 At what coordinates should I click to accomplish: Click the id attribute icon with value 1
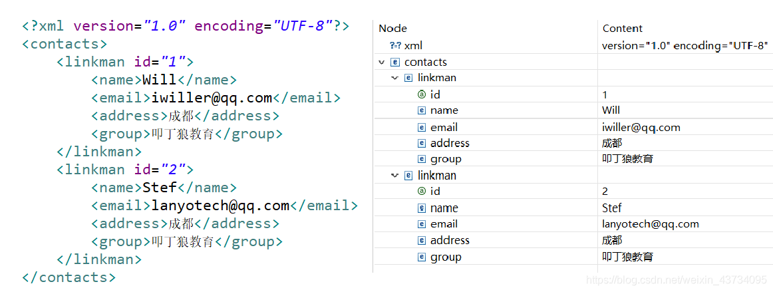[x=421, y=94]
